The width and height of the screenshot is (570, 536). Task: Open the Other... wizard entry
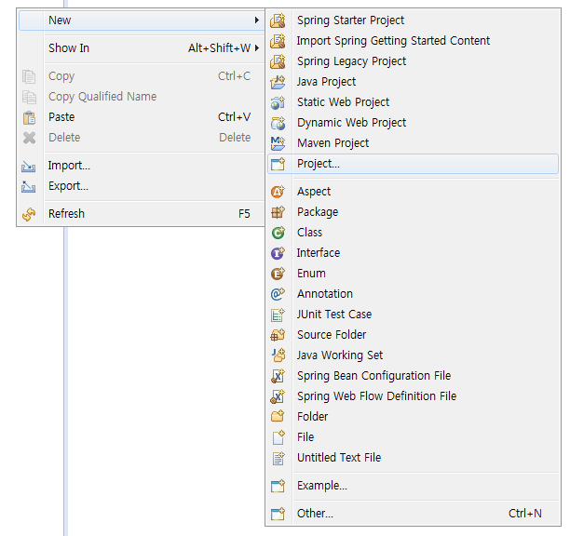click(413, 514)
